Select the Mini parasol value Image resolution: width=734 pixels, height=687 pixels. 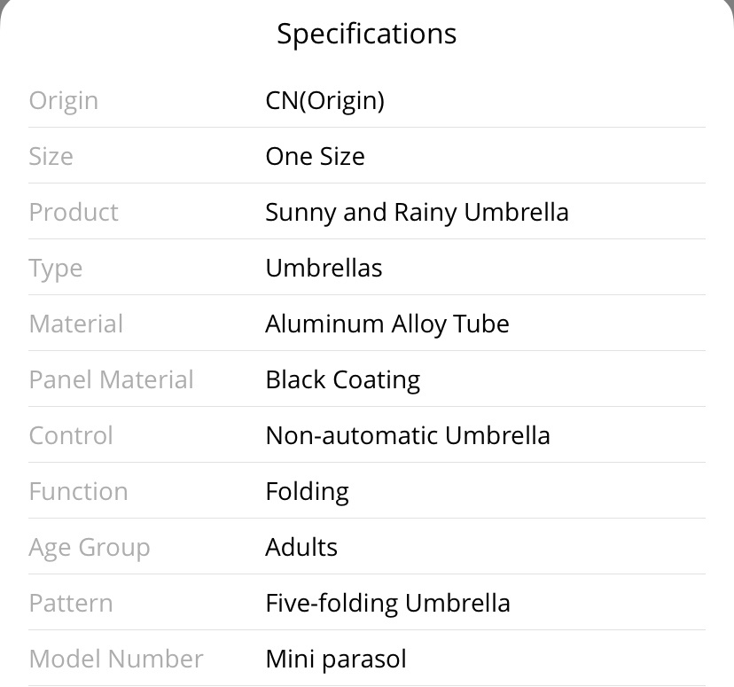coord(336,660)
